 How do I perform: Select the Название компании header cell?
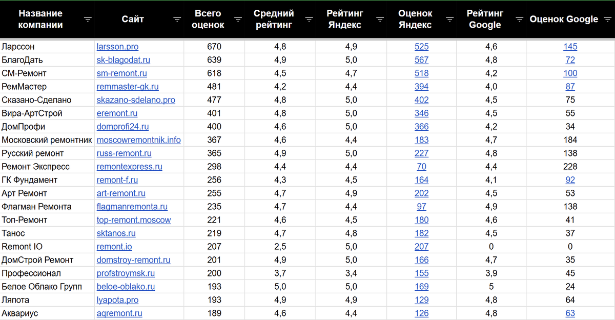(47, 19)
